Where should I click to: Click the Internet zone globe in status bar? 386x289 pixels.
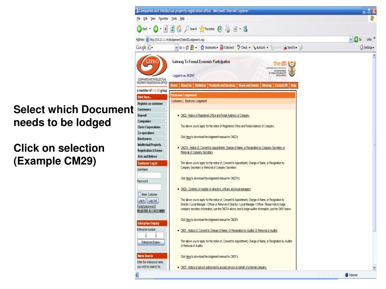pyautogui.click(x=347, y=275)
